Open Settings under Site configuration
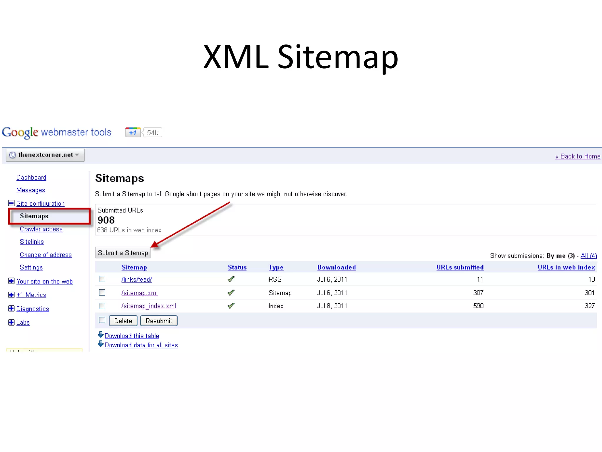Viewport: 602px width, 452px height. (x=31, y=267)
